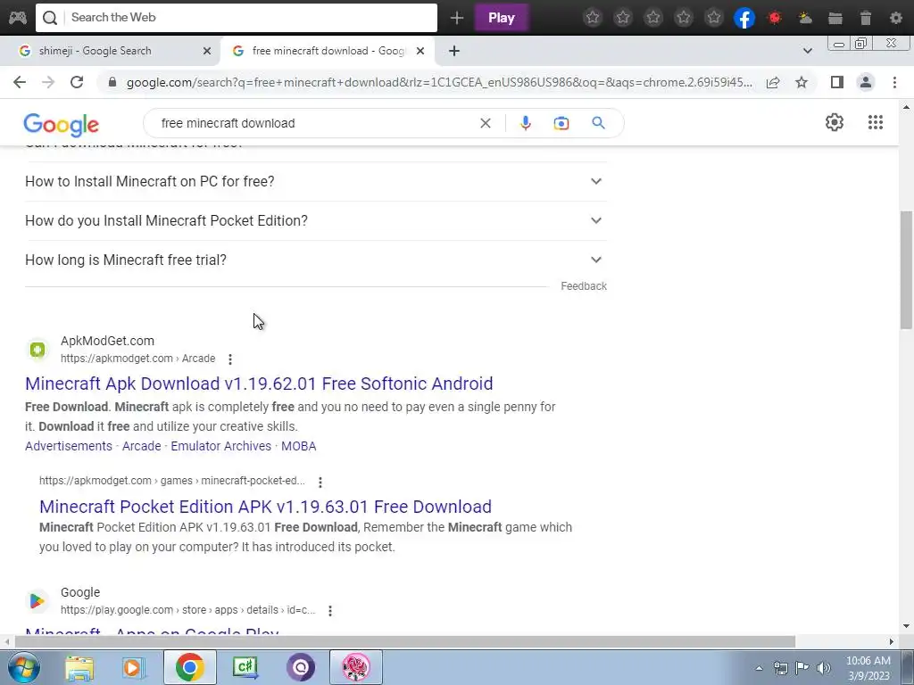Viewport: 914px width, 685px height.
Task: Click the gamepad icon in top bar
Action: pyautogui.click(x=18, y=18)
